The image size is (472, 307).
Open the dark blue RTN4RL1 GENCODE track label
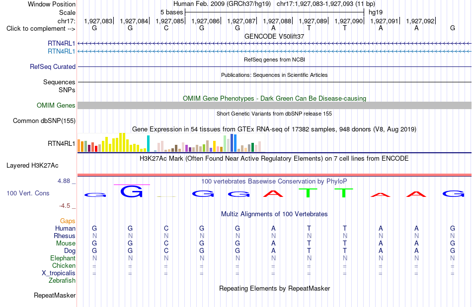click(62, 43)
